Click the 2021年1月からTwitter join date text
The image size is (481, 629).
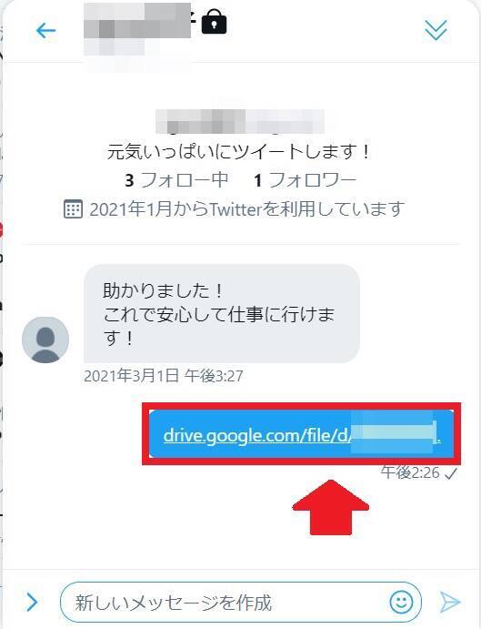pyautogui.click(x=247, y=209)
